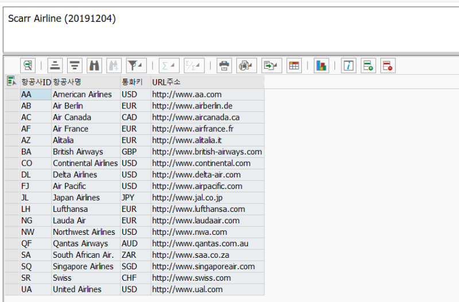Click the NW airline ID cell
The width and height of the screenshot is (459, 302).
(36, 232)
